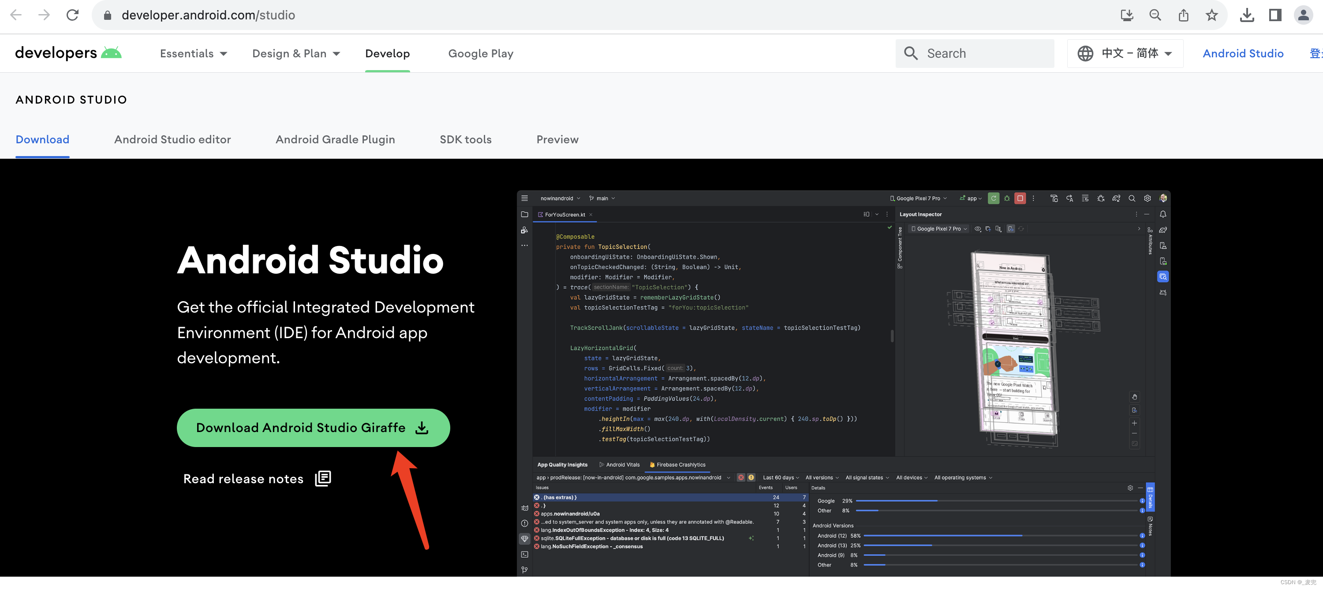
Task: Open the Last 60 days filter dropdown
Action: 780,477
